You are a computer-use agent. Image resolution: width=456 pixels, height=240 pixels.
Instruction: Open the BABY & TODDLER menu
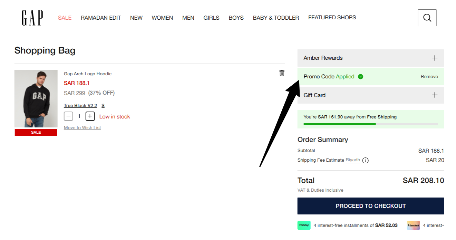(x=276, y=18)
